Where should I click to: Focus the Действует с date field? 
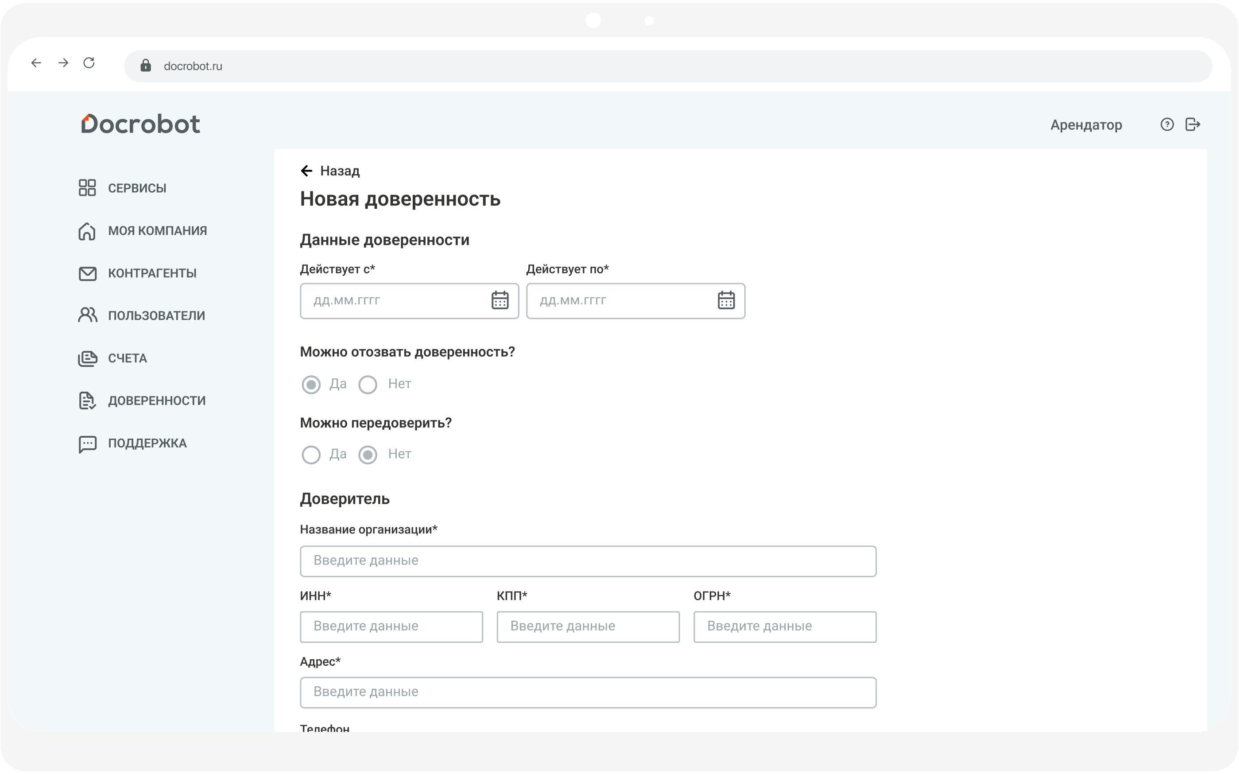[409, 301]
